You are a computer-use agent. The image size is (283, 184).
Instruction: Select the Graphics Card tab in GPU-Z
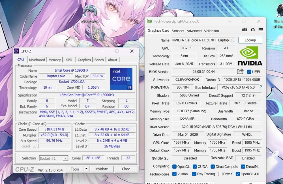point(158,30)
